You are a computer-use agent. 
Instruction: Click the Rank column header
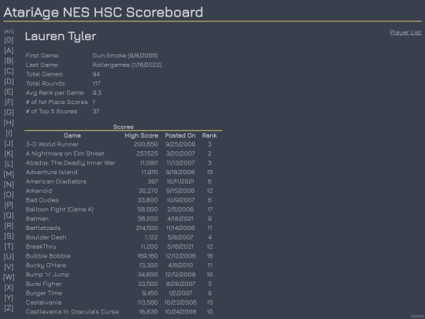pos(209,135)
